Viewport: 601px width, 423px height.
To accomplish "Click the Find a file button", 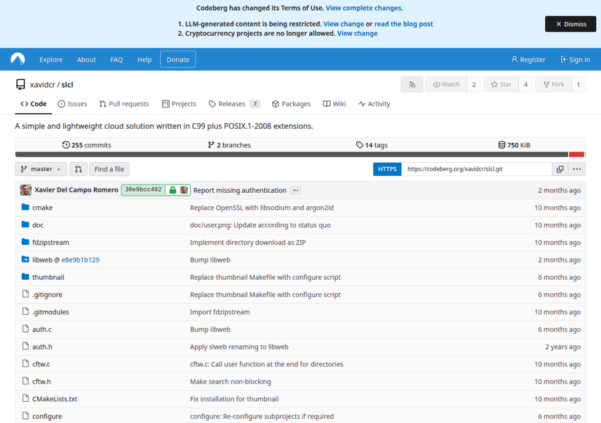I will [109, 169].
